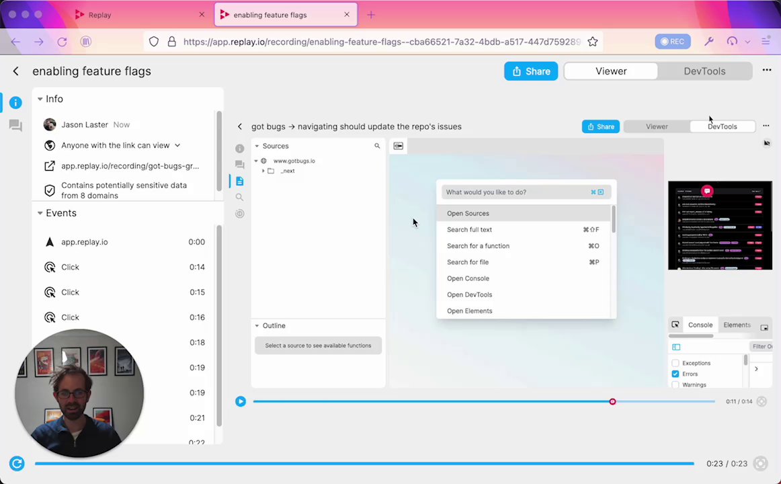Click the inner info icon in the toolbar
Screen dimensions: 781x484
(x=239, y=149)
